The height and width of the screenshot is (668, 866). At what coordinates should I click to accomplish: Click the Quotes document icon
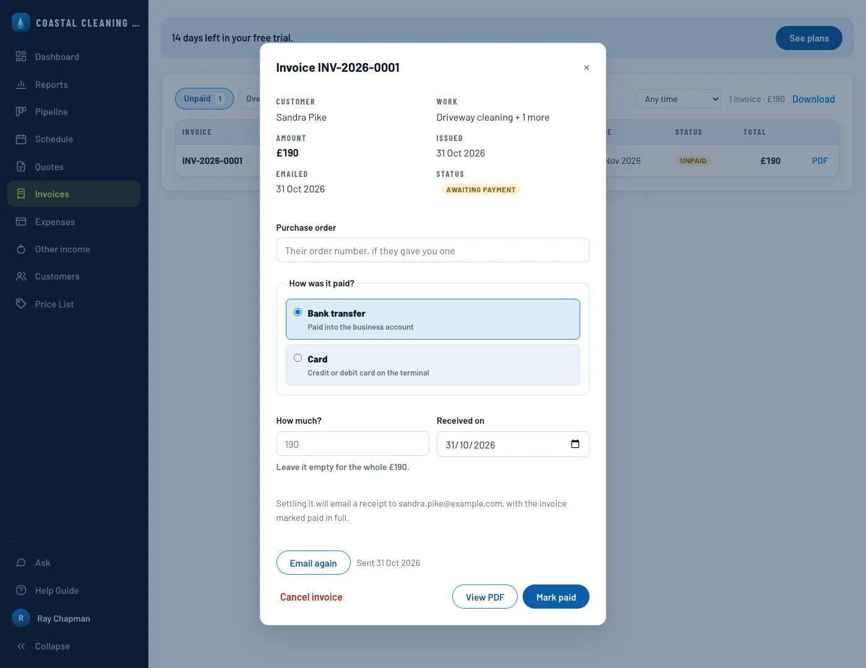click(x=21, y=167)
